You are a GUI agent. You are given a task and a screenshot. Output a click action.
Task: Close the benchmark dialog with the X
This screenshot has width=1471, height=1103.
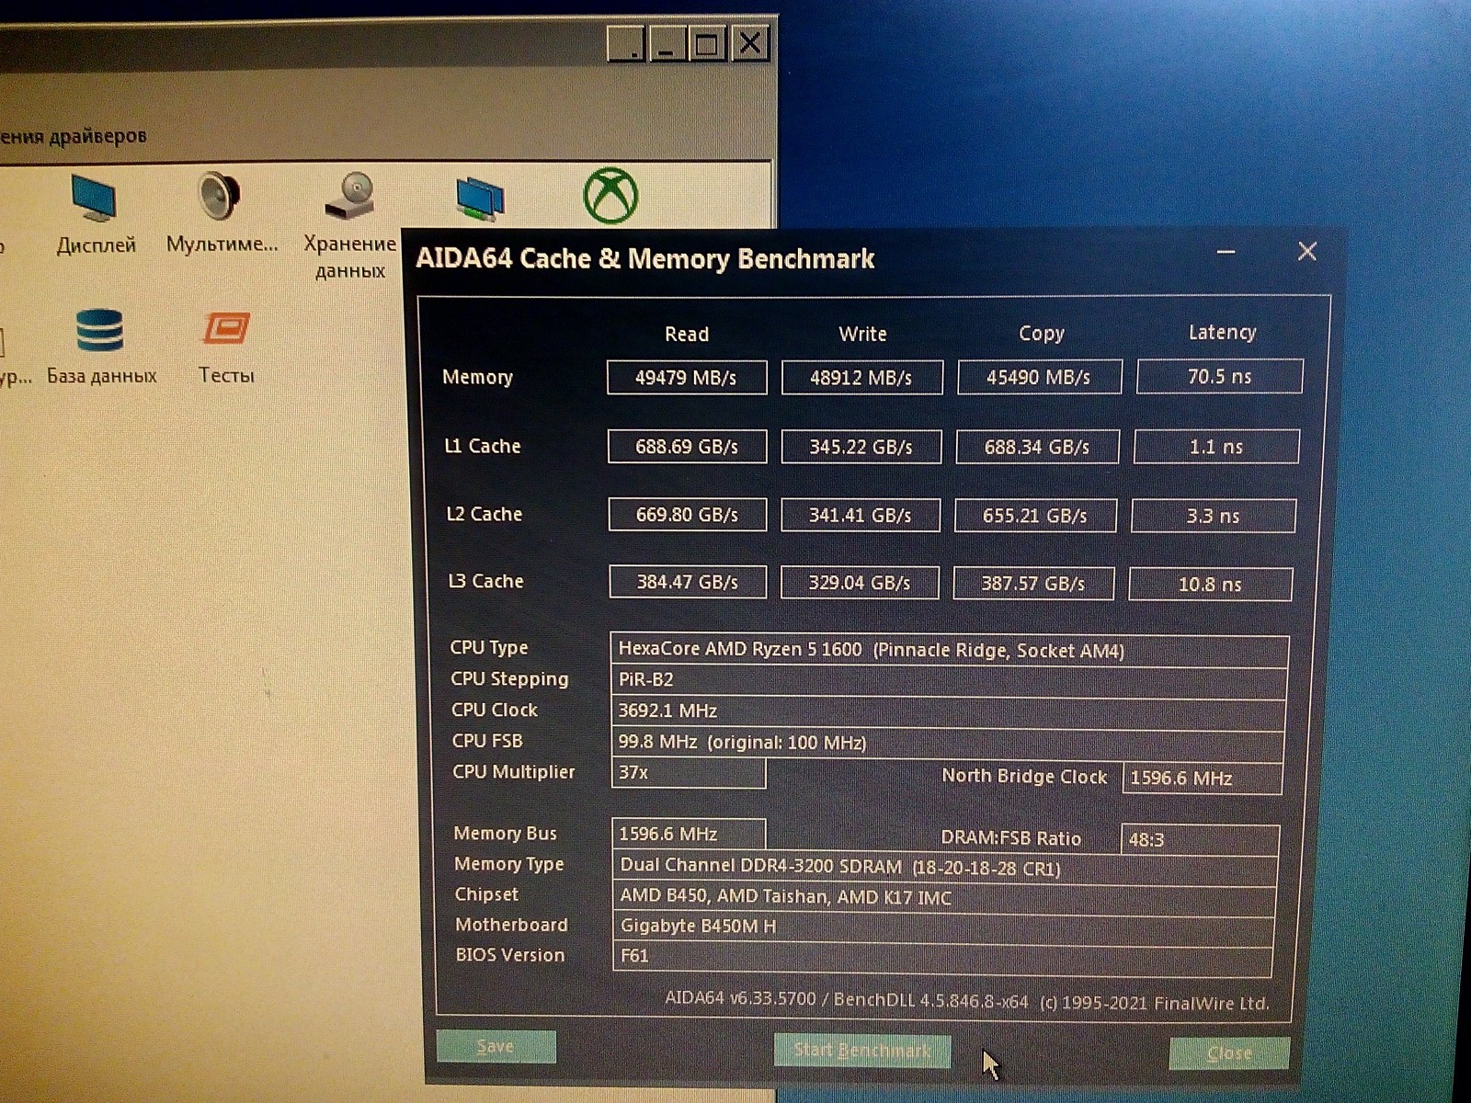pyautogui.click(x=1306, y=251)
